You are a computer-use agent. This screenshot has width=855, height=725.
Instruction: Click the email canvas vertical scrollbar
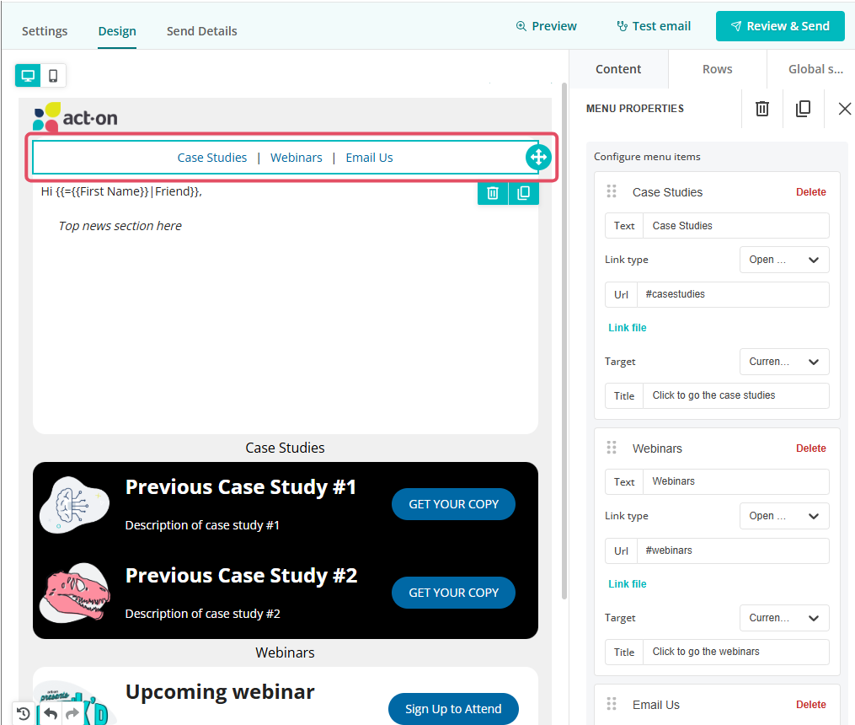click(x=564, y=341)
